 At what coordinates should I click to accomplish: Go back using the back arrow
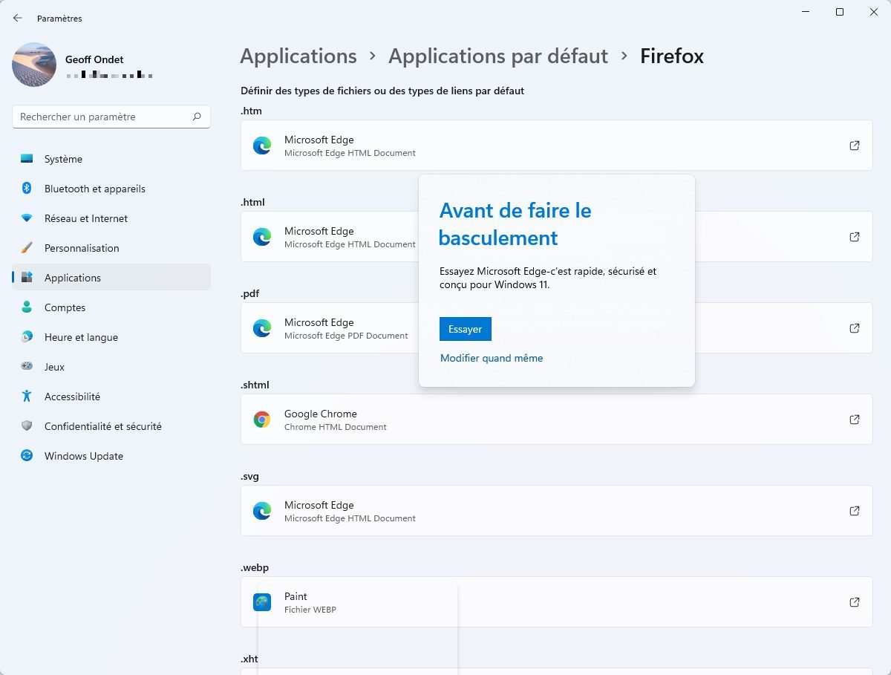click(x=18, y=18)
